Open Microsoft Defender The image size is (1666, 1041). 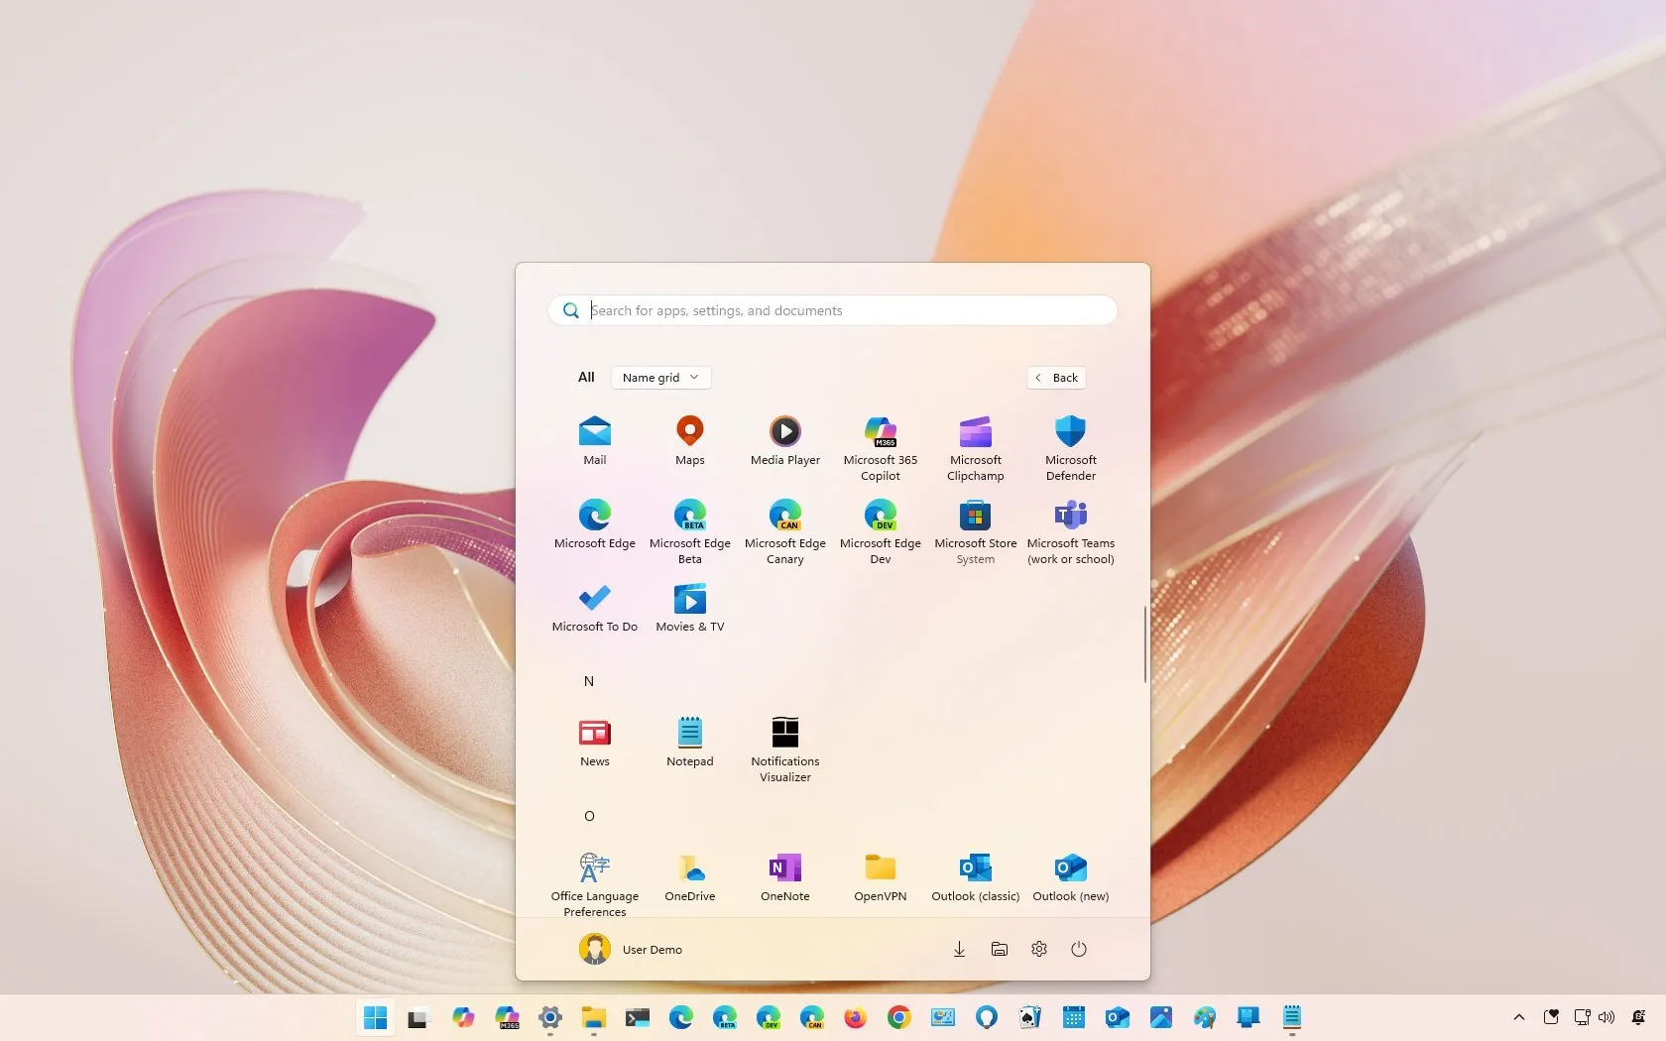click(1070, 448)
